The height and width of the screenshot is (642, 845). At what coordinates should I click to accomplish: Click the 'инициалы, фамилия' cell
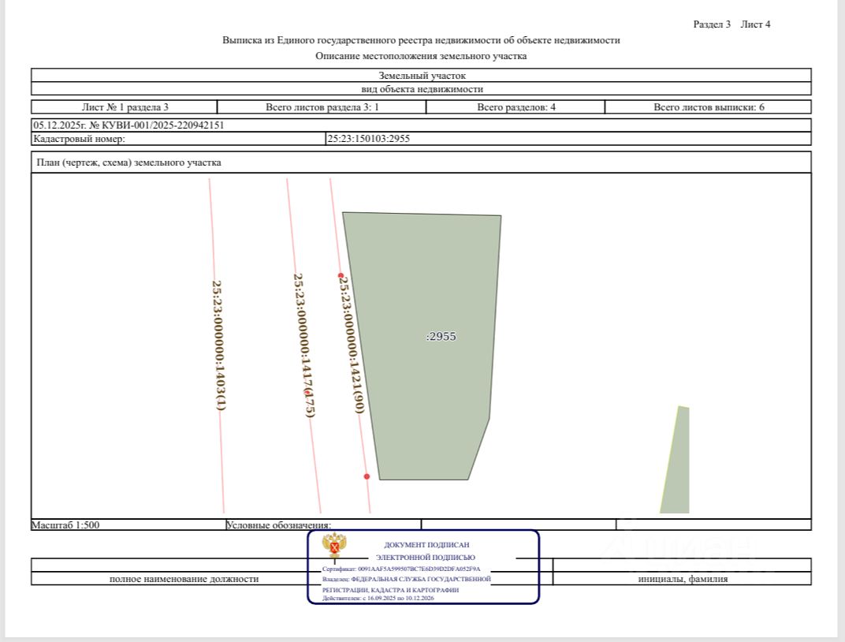[x=683, y=578]
